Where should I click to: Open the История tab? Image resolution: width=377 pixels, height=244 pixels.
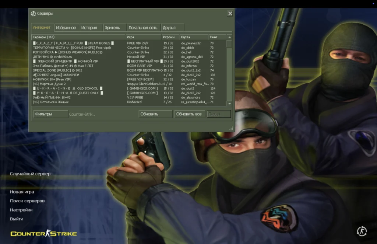coord(89,28)
